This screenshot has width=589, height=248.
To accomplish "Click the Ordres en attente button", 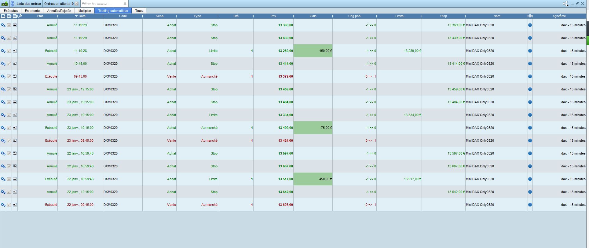I will coord(59,4).
